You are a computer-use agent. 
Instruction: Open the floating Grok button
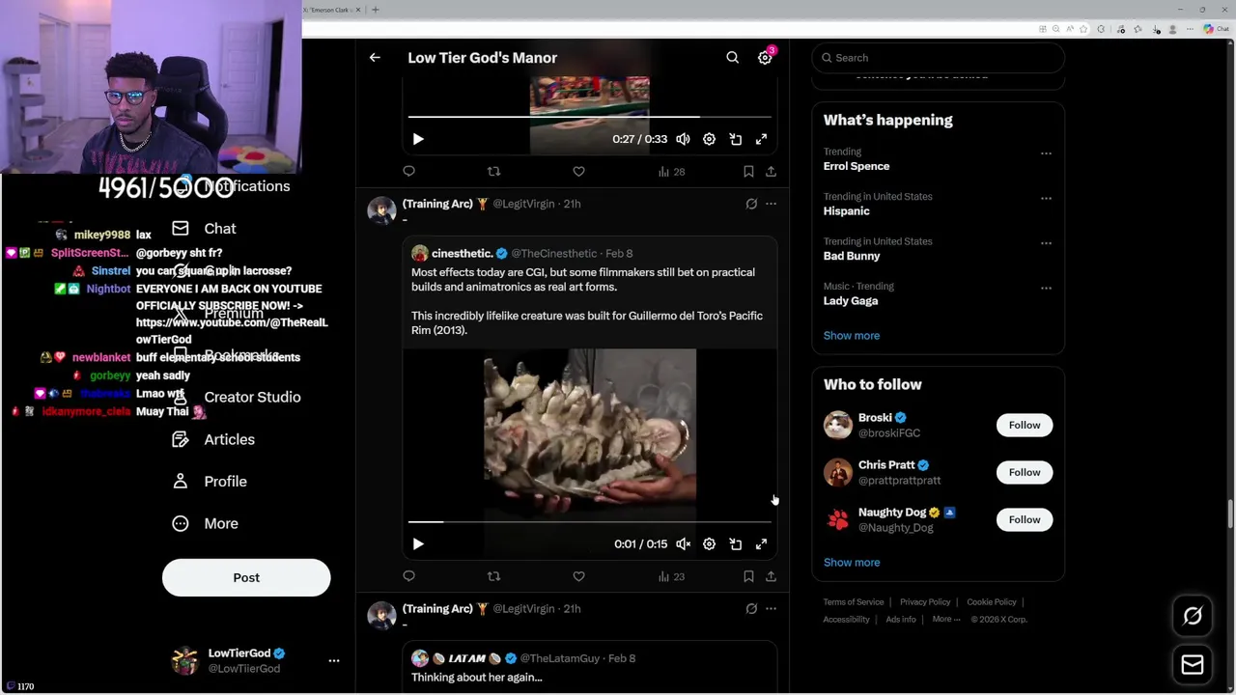pos(1193,616)
